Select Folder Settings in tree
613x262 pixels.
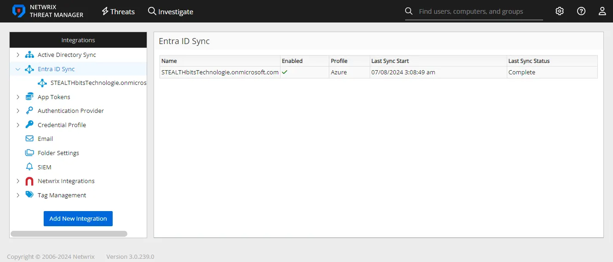pos(58,153)
